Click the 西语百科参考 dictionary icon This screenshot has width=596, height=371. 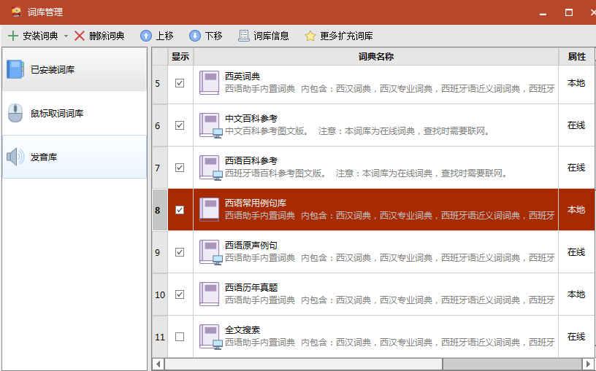coord(210,167)
